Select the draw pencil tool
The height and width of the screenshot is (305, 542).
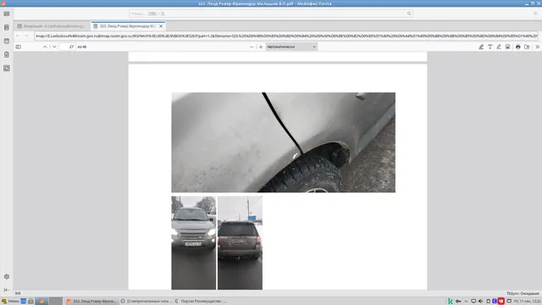(499, 47)
